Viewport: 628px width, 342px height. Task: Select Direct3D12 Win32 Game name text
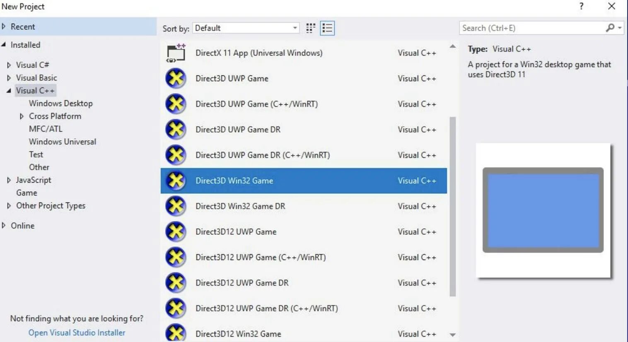[x=238, y=334]
